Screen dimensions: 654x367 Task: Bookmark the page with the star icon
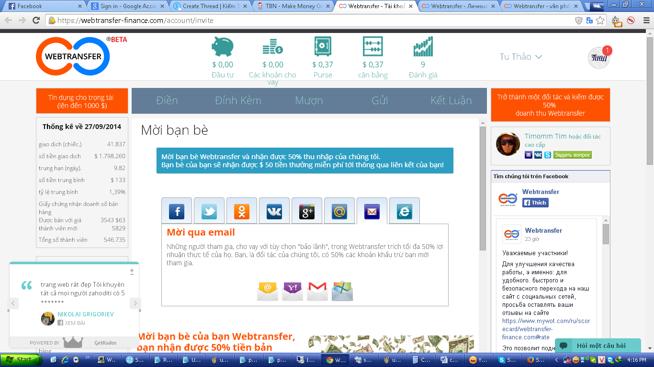(600, 21)
